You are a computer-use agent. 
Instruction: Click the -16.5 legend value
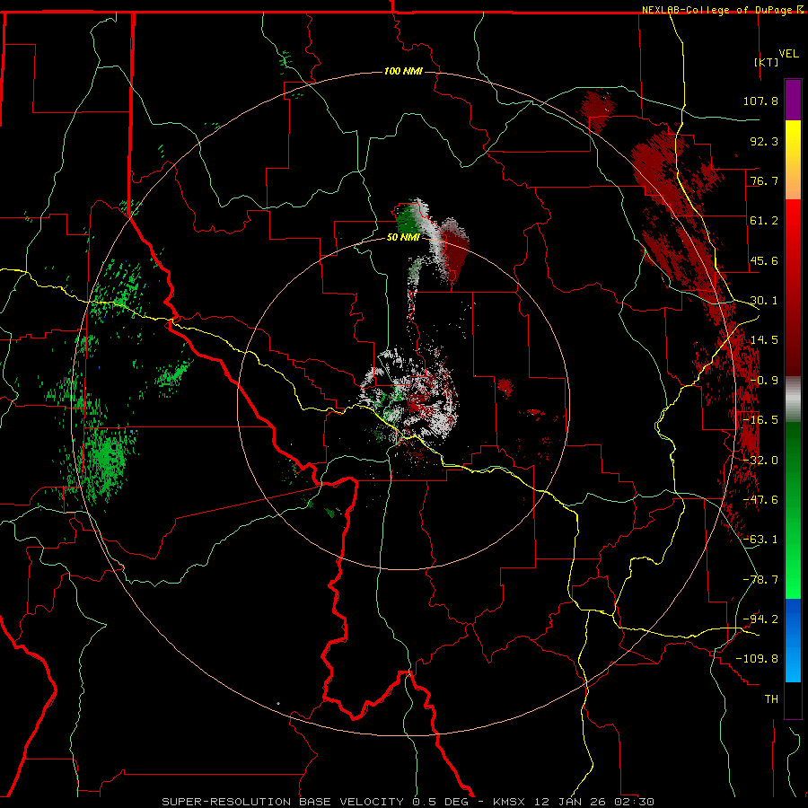pos(760,420)
